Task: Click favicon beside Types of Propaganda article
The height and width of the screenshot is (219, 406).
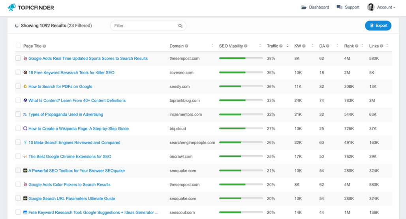Action: [x=25, y=114]
